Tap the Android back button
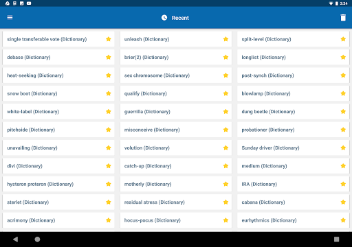The image size is (352, 247). [15, 239]
